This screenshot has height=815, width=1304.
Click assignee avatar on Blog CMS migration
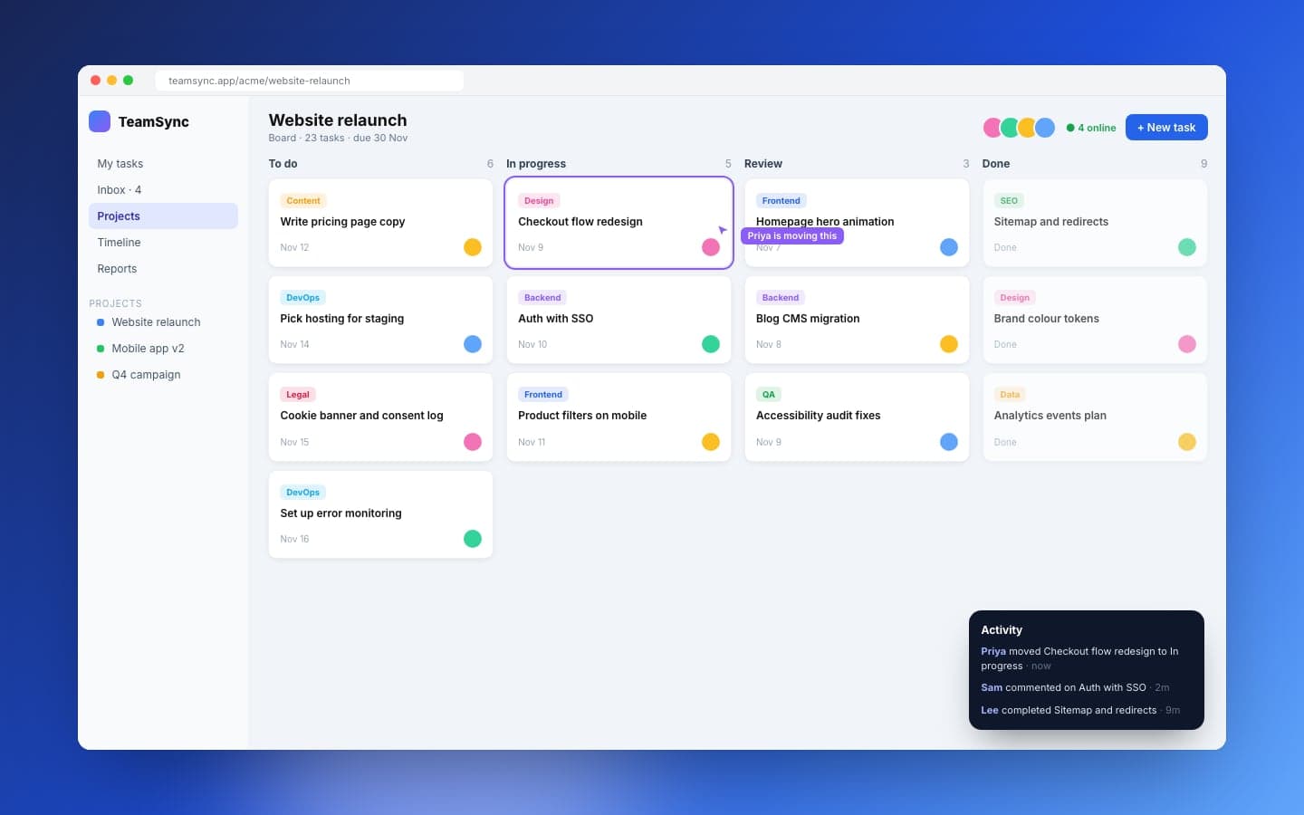949,344
